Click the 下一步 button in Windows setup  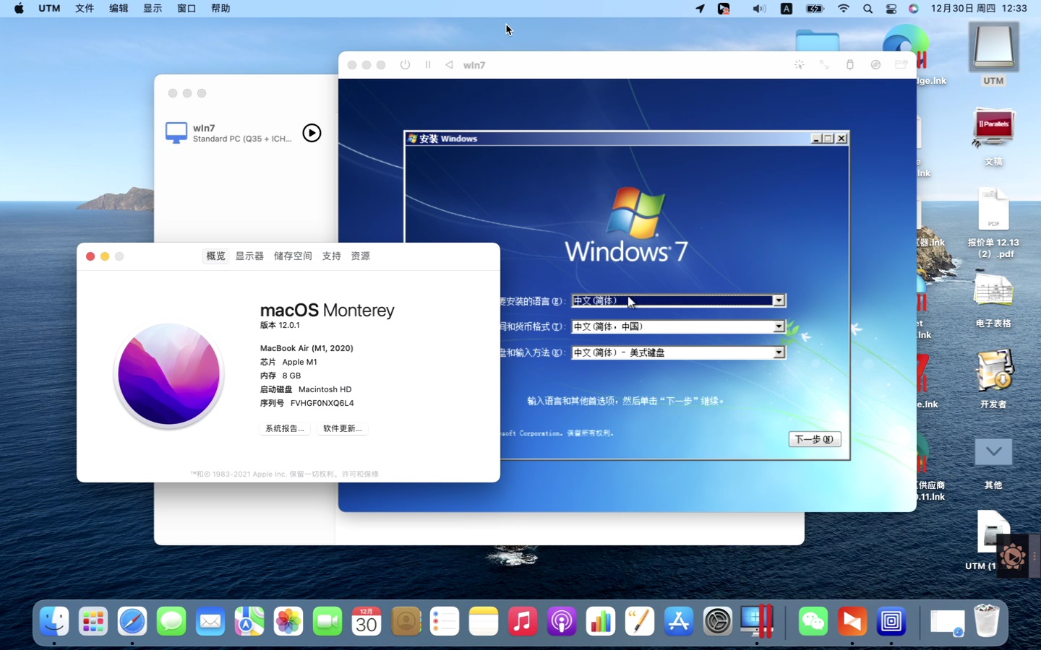point(814,439)
